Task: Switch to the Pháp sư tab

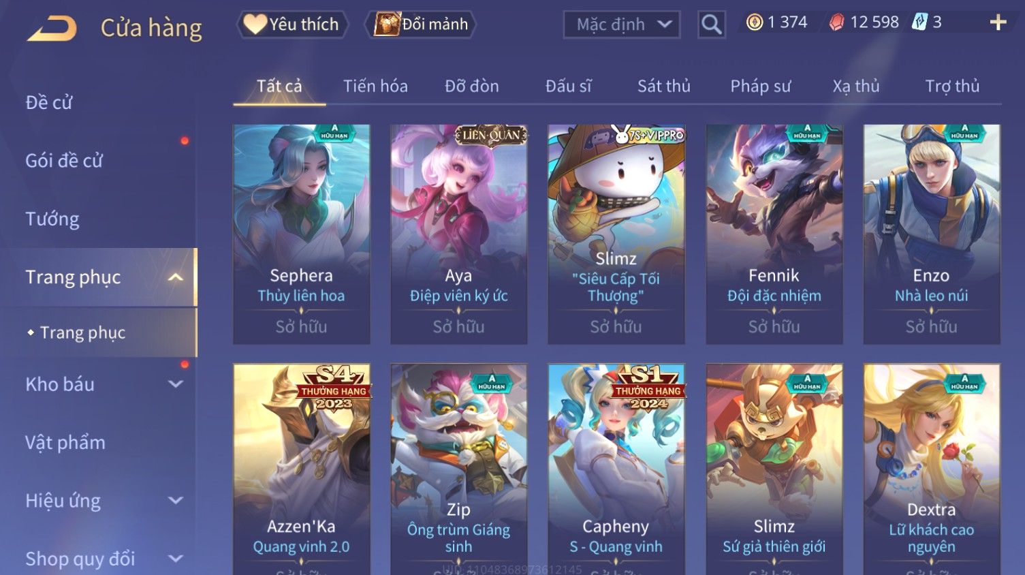Action: [x=761, y=86]
